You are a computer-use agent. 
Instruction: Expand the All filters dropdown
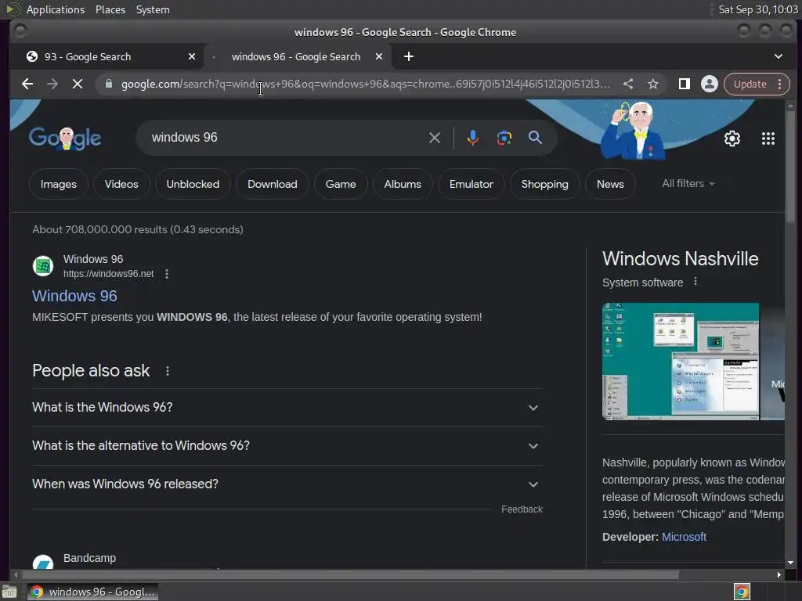coord(688,183)
